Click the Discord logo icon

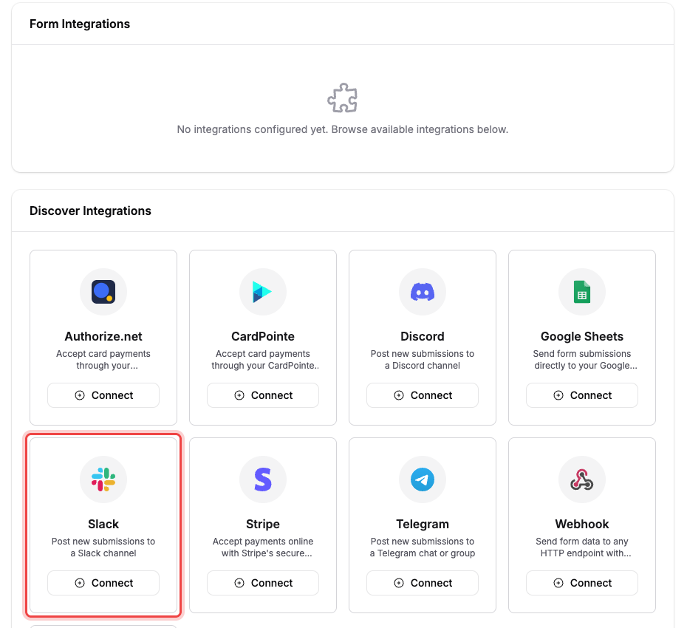423,292
